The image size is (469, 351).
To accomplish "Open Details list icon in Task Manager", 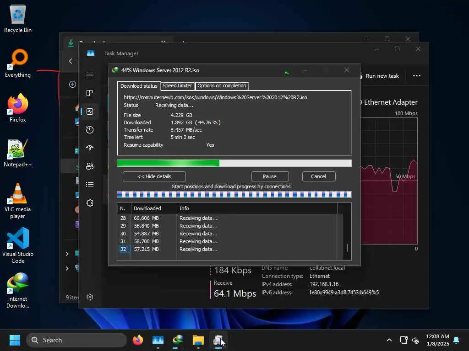I will 90,185.
